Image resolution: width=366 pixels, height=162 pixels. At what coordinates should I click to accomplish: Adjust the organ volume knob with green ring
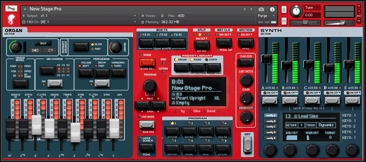(x=15, y=47)
